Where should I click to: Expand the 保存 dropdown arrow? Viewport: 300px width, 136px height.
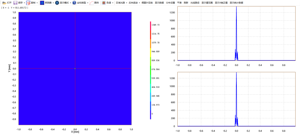(24, 3)
